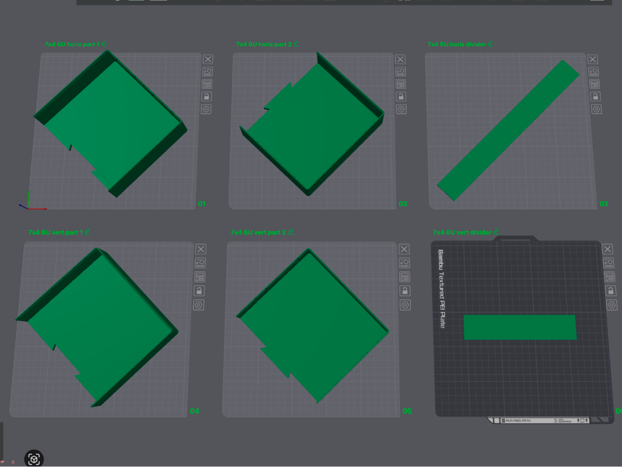The width and height of the screenshot is (622, 467).
Task: Open plate settings for plate 04
Action: 199,305
